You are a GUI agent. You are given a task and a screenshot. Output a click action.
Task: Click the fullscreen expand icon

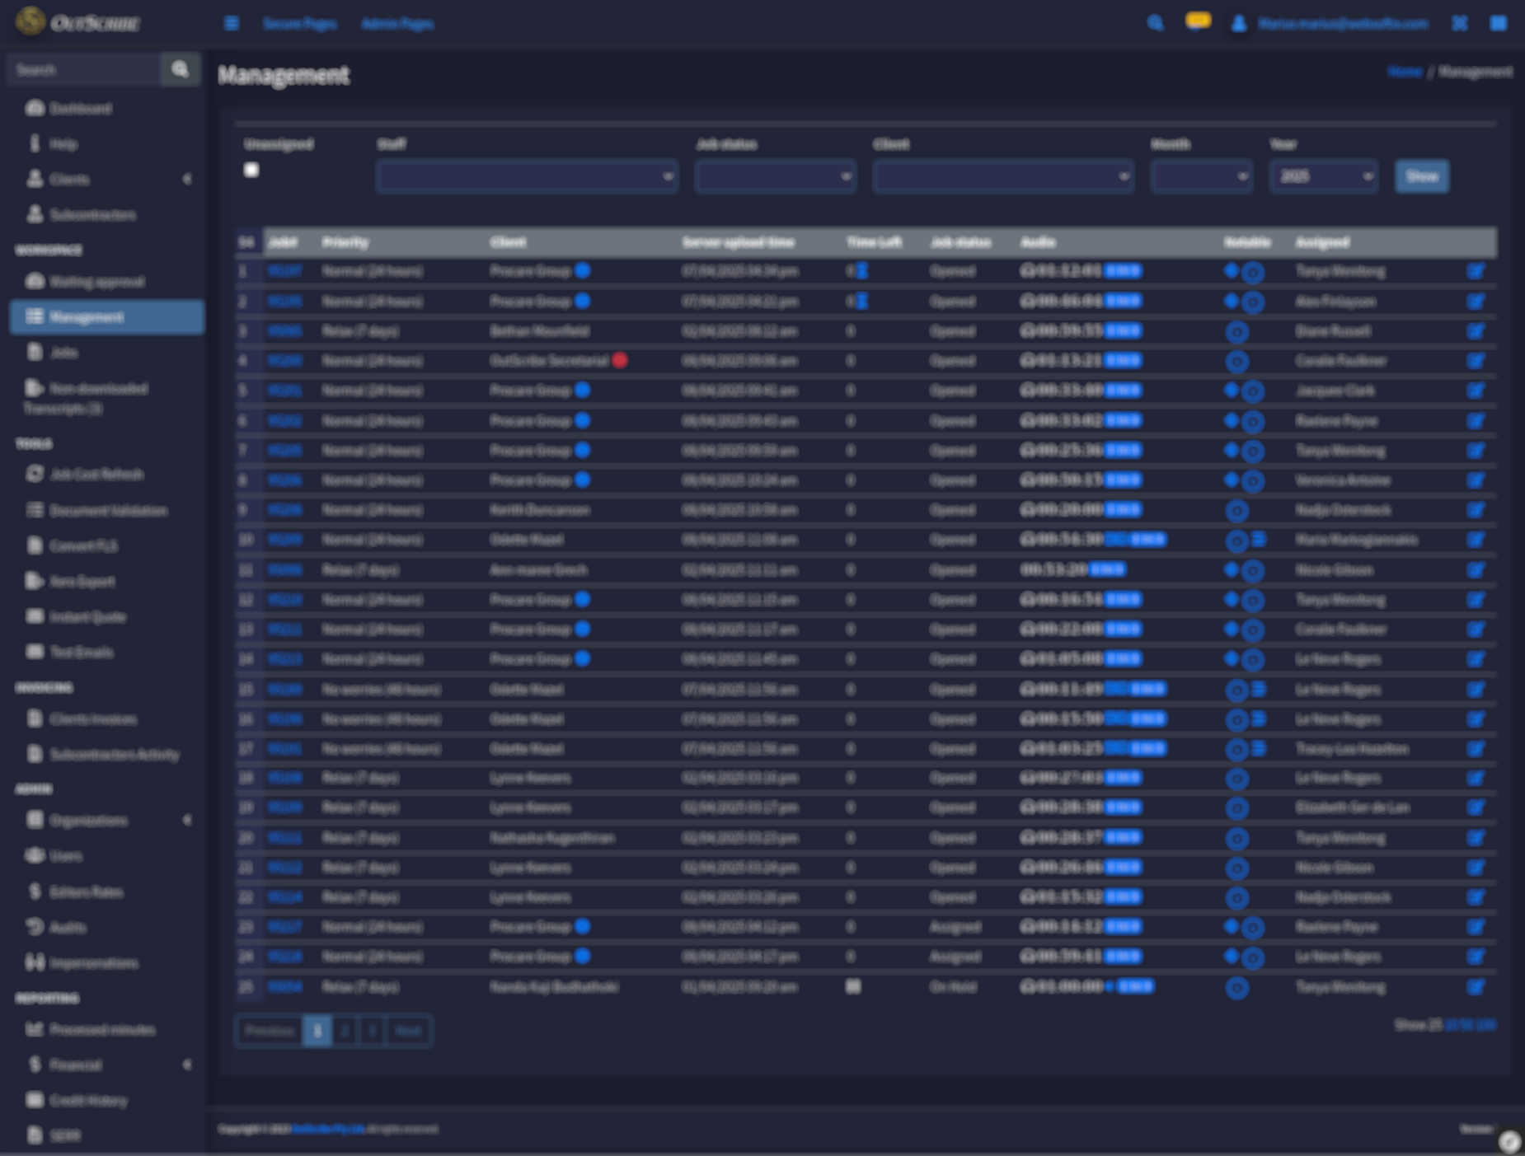(1459, 23)
